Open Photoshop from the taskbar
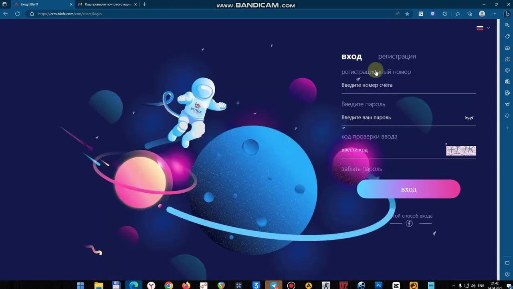Viewport: 513px width, 289px height. (x=378, y=285)
